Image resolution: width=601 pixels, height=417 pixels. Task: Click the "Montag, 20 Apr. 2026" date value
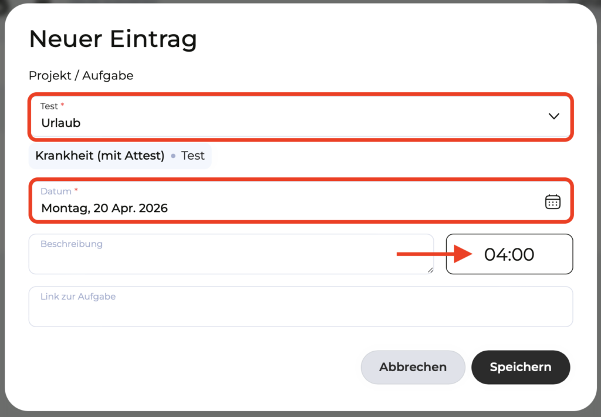pos(104,208)
